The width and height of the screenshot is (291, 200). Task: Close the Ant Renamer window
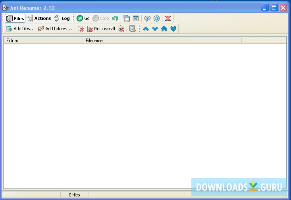pyautogui.click(x=283, y=8)
